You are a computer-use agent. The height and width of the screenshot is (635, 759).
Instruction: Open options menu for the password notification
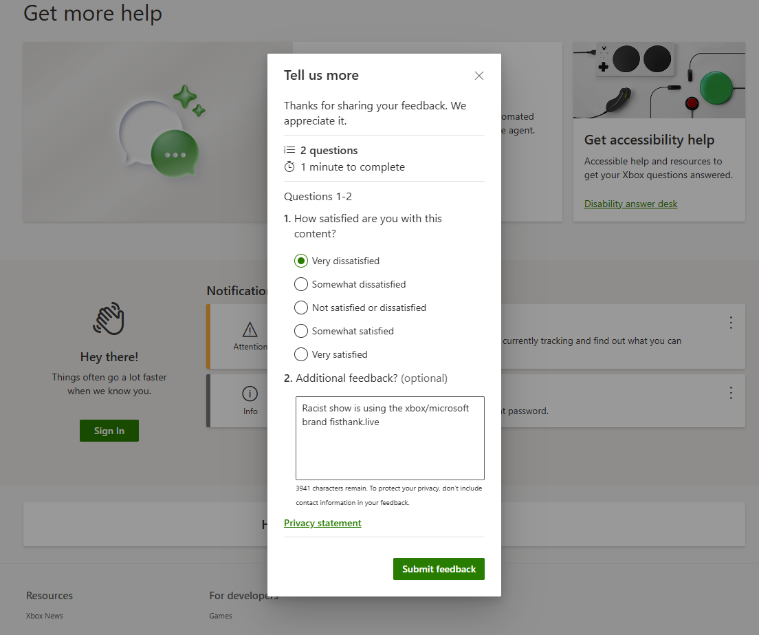pyautogui.click(x=731, y=393)
